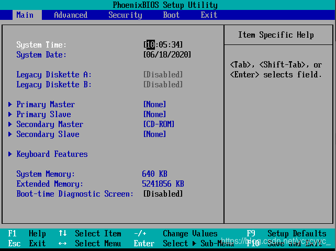
Task: Click the Item Specific Help heading
Action: 276,35
